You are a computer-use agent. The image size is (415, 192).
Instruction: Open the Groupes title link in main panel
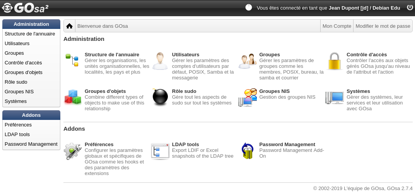click(270, 55)
